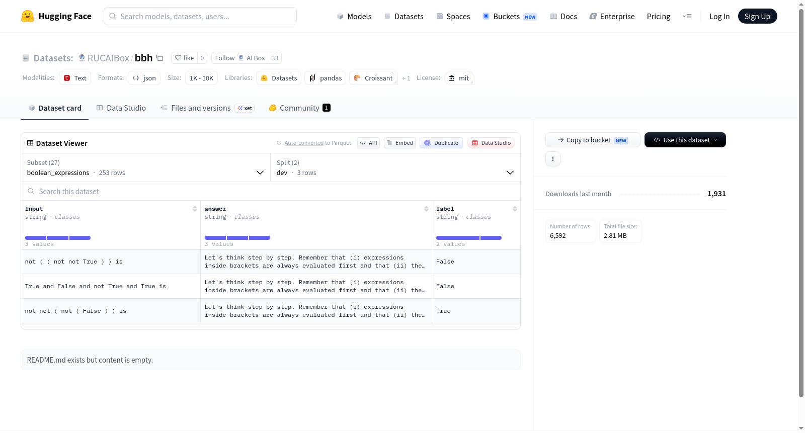Click the follower count 33

[275, 58]
